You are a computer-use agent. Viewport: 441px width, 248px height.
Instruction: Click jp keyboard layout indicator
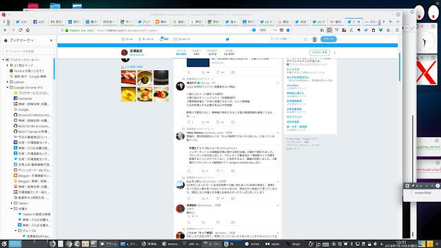(318, 244)
